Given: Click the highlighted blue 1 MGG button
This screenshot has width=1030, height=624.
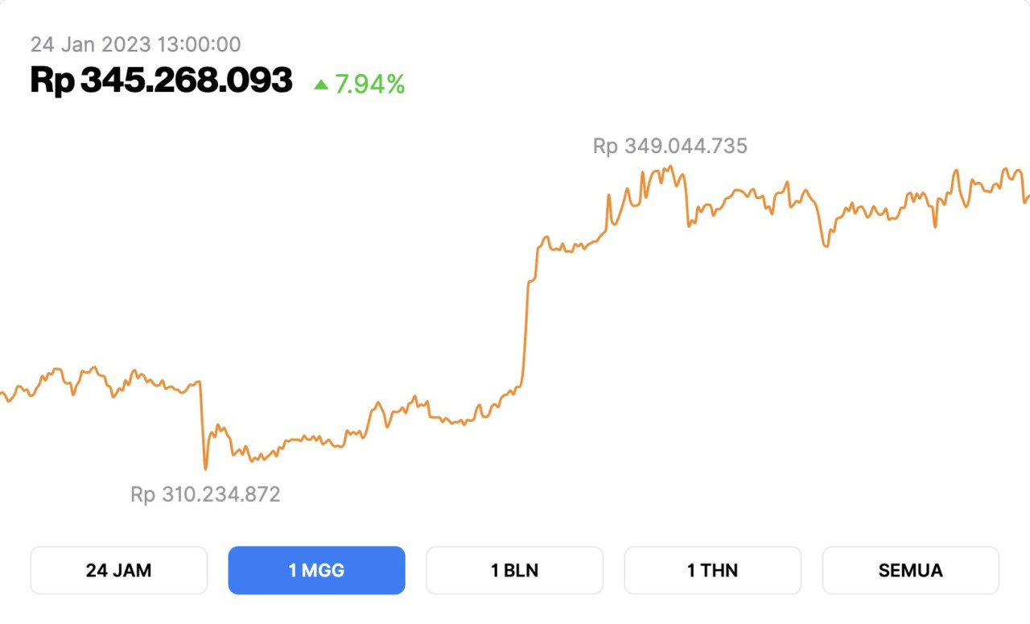Looking at the screenshot, I should [316, 569].
